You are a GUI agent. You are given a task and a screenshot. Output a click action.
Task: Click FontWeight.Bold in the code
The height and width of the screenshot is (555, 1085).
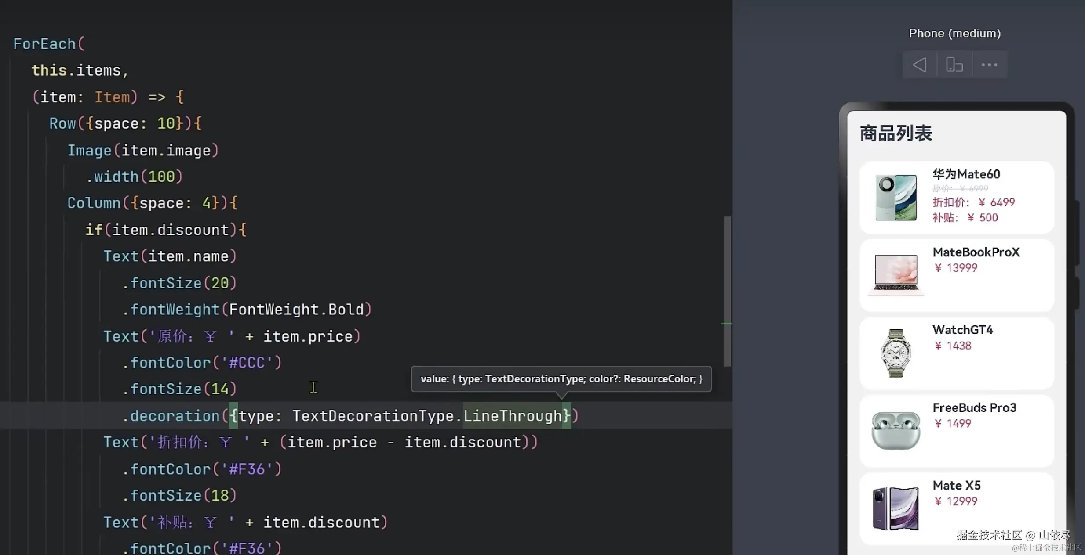pos(296,310)
